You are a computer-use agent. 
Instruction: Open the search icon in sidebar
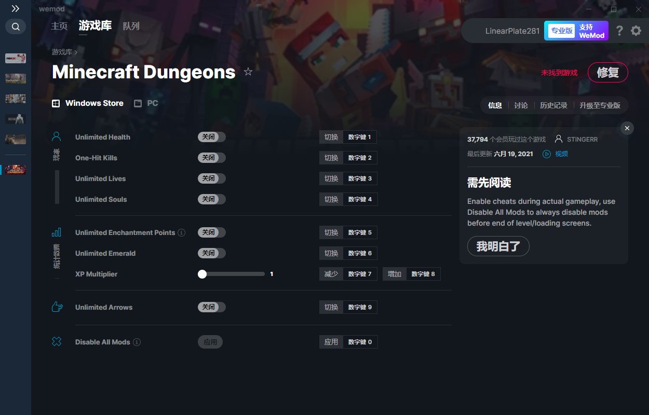[x=16, y=26]
